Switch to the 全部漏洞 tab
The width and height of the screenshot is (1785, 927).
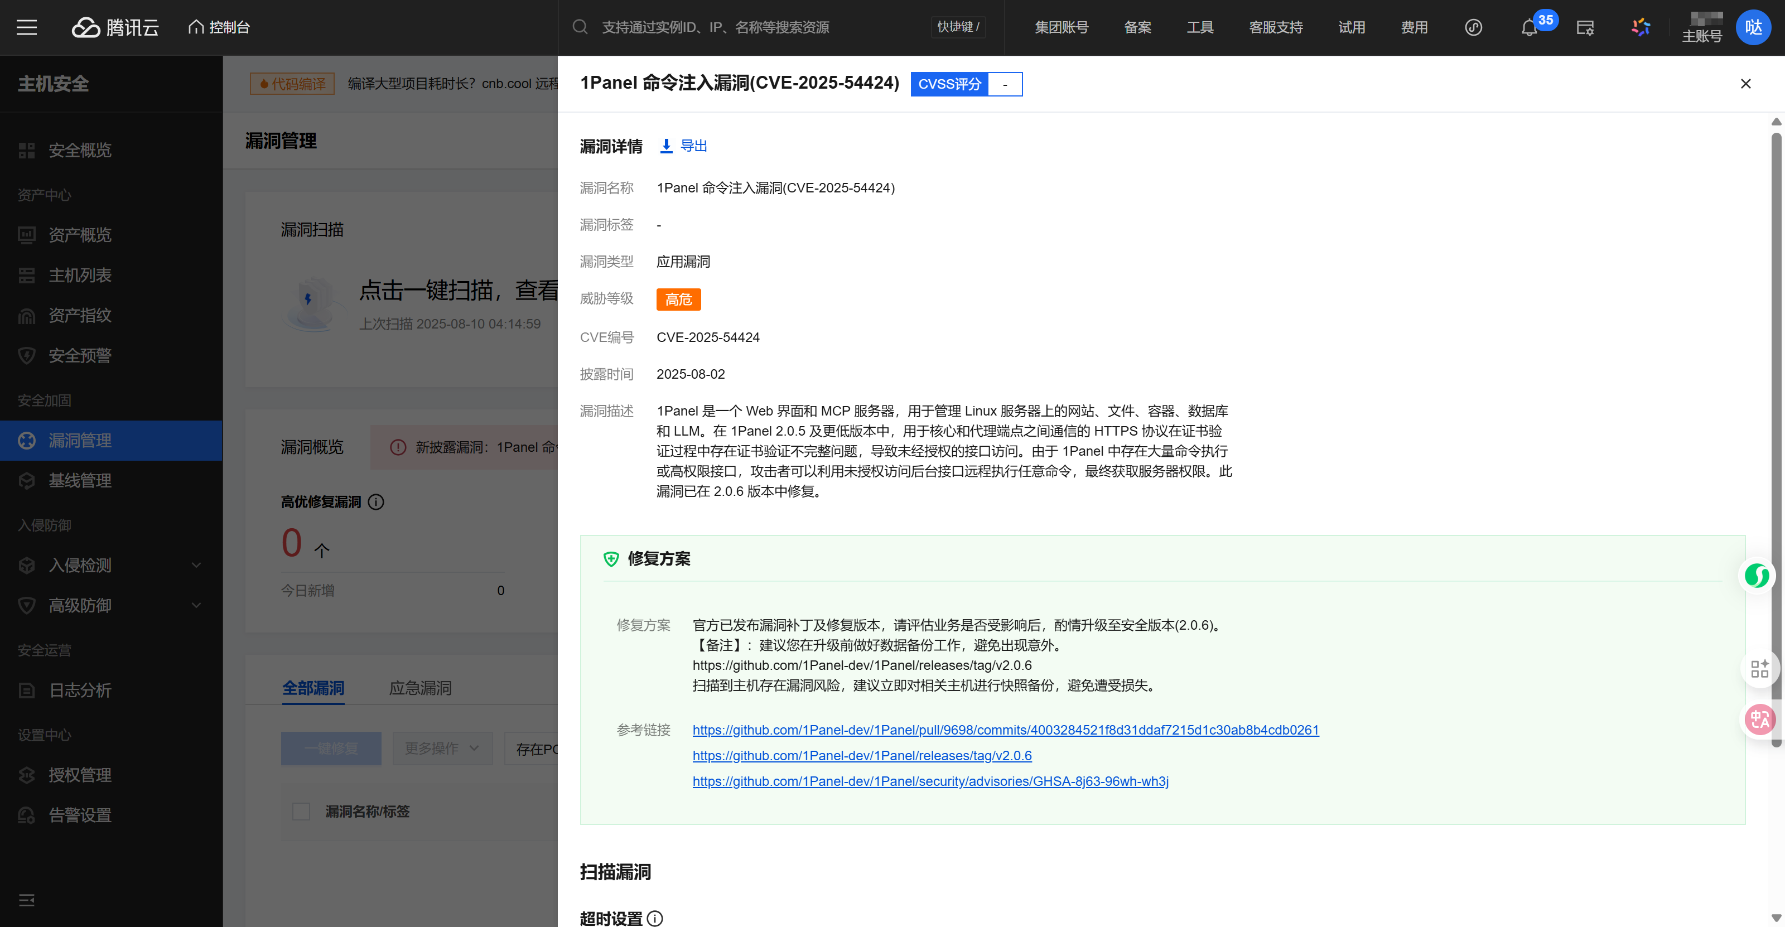(x=312, y=688)
